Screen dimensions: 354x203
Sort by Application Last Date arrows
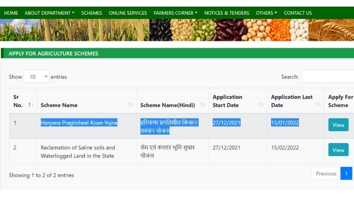[x=318, y=104]
